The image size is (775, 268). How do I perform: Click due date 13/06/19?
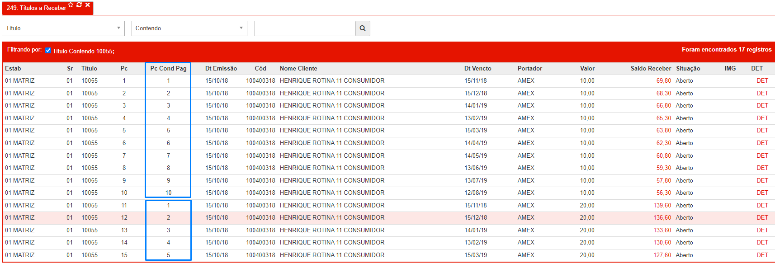[x=476, y=168]
